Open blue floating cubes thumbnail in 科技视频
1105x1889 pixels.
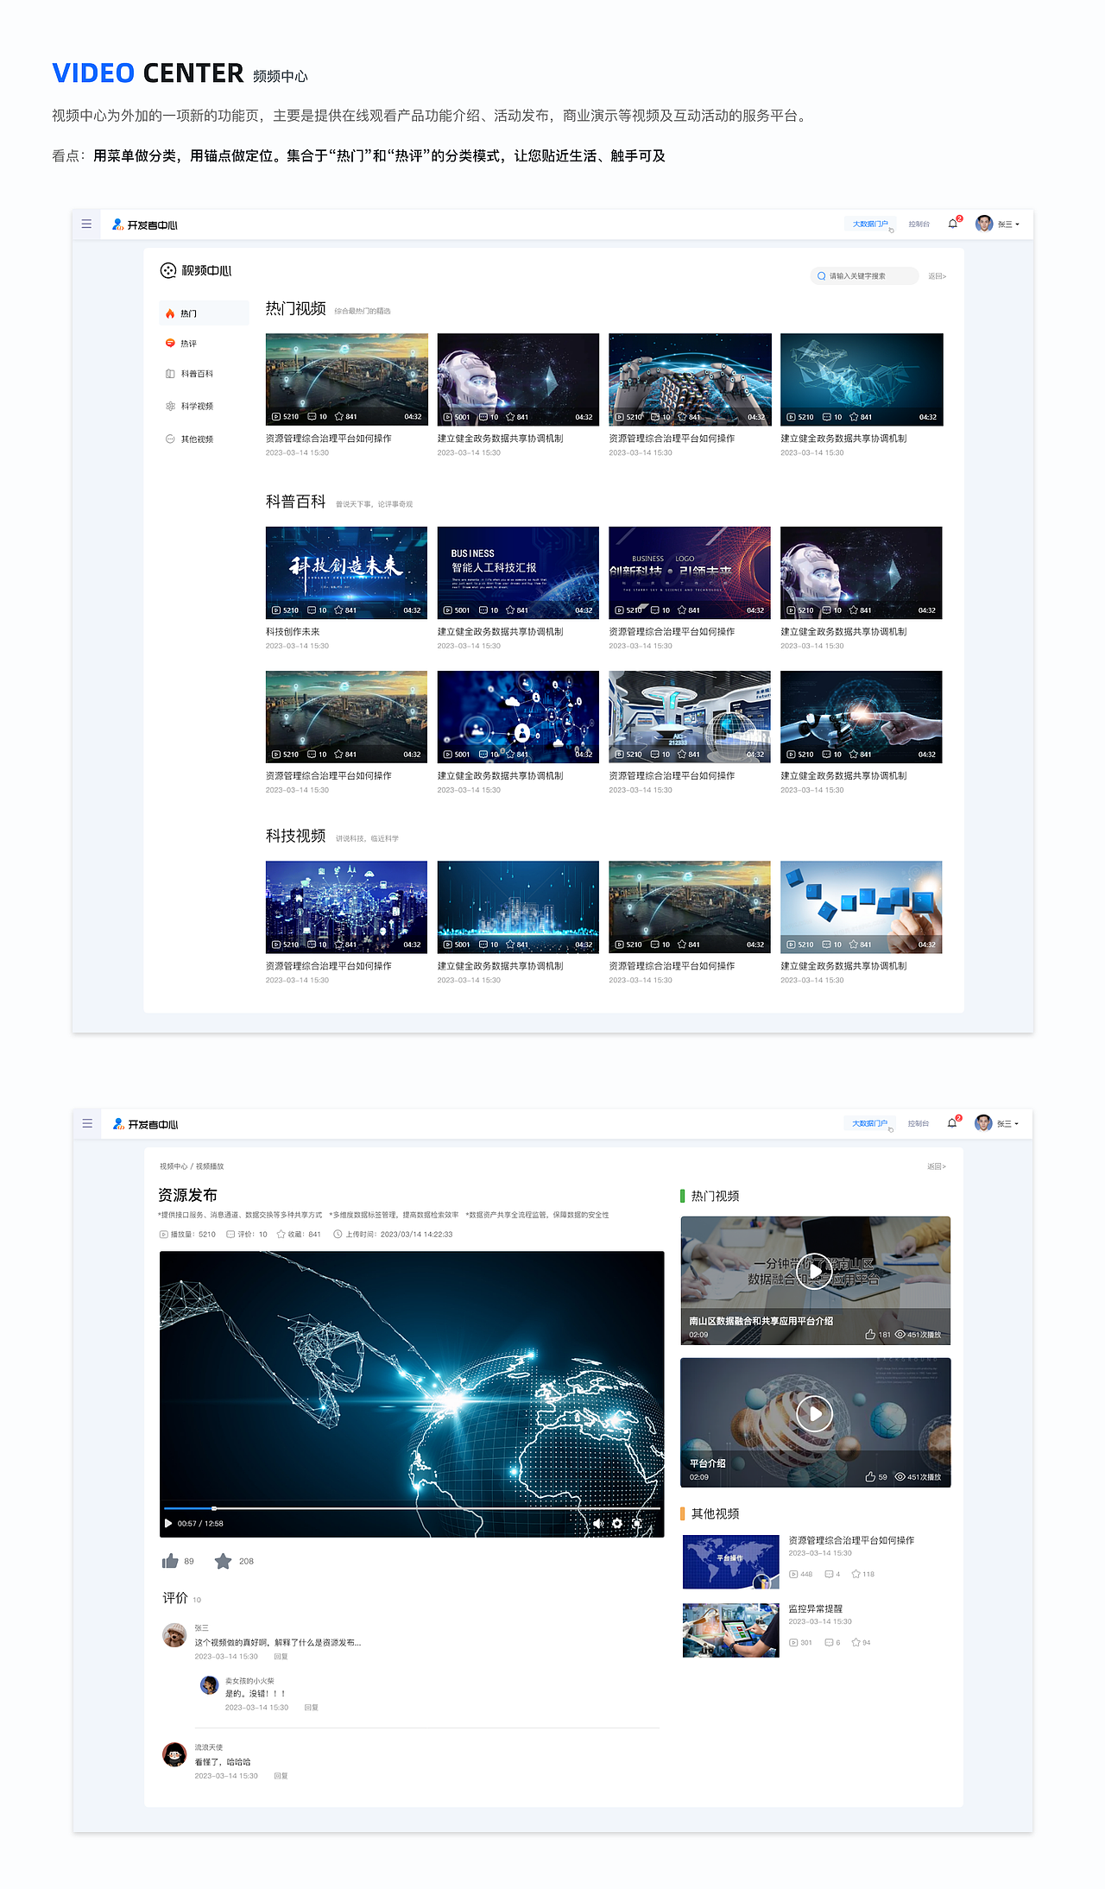[x=862, y=907]
